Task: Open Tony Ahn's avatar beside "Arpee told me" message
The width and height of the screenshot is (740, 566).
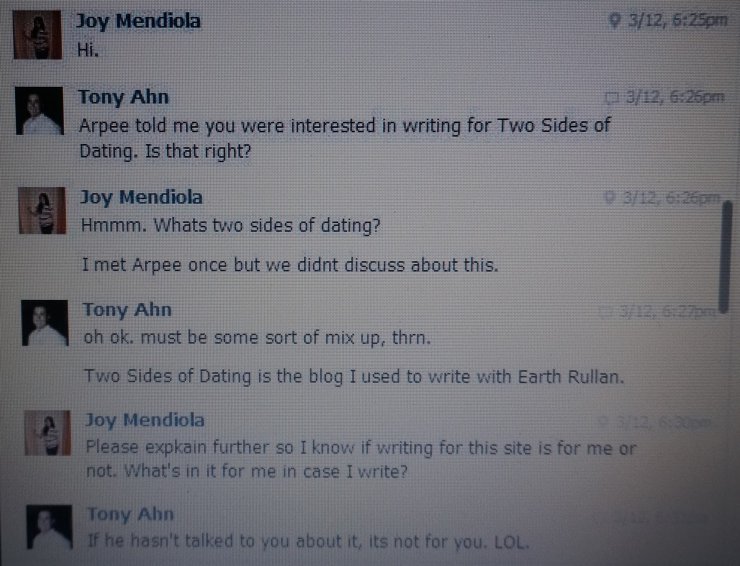Action: pyautogui.click(x=39, y=111)
